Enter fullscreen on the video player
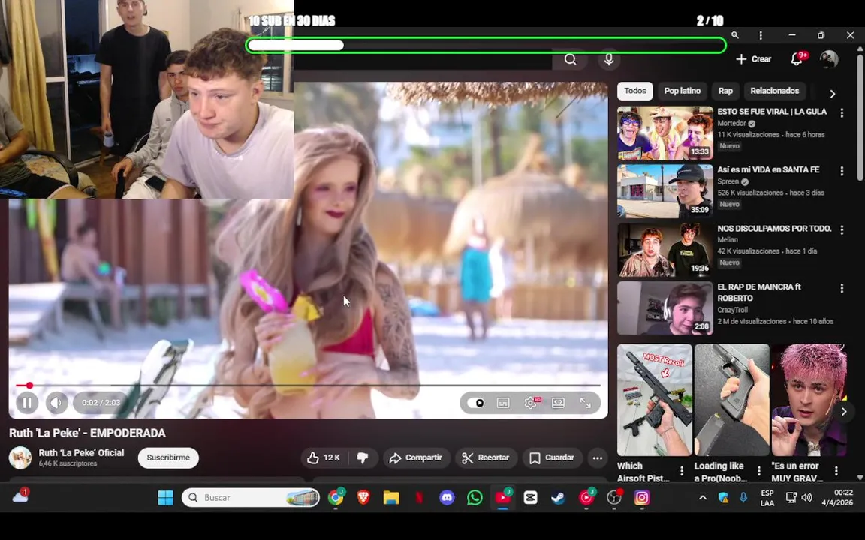 (586, 403)
